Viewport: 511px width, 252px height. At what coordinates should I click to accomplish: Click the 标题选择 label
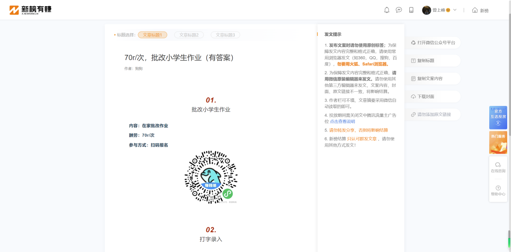point(126,35)
